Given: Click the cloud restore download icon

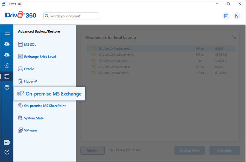Looking at the screenshot, I should click(x=7, y=55).
